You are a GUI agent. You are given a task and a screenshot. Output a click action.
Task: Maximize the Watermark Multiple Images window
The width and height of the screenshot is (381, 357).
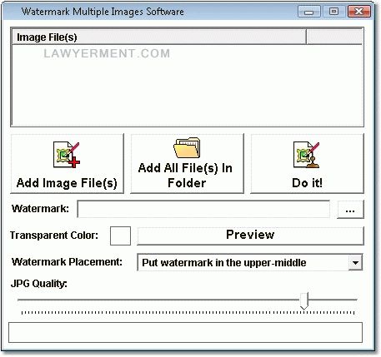(x=333, y=12)
